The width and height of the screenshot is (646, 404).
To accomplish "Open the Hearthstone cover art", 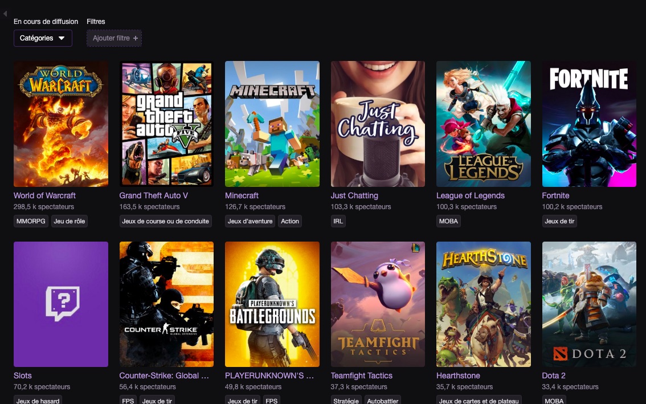I will click(x=484, y=304).
